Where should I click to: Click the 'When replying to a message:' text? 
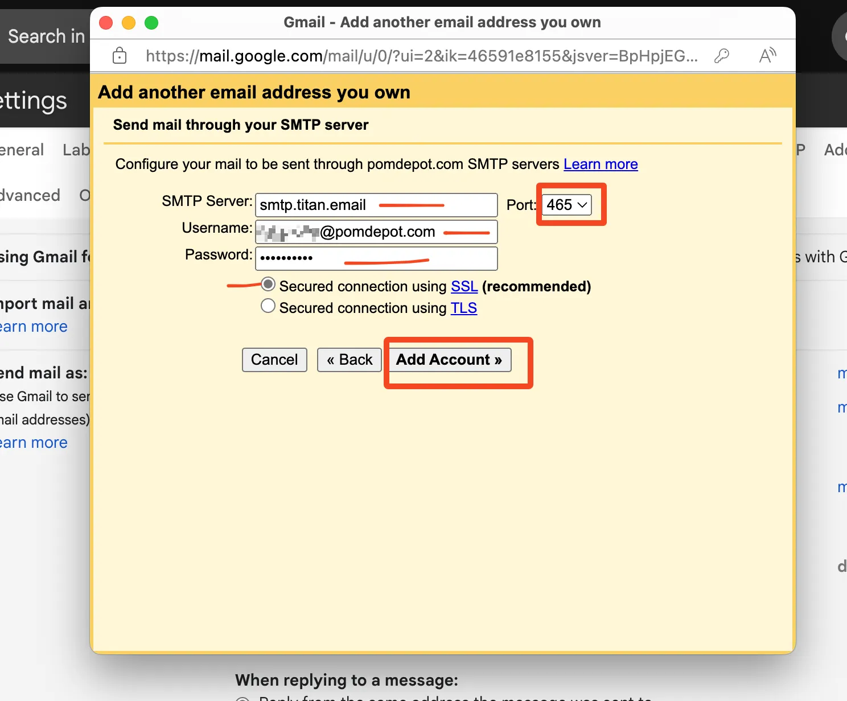pos(347,680)
